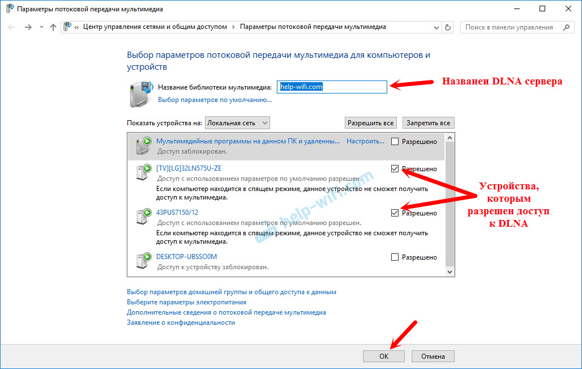
Task: Maximize the media streaming window
Action: point(542,9)
